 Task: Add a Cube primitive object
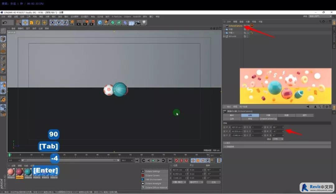(100, 22)
